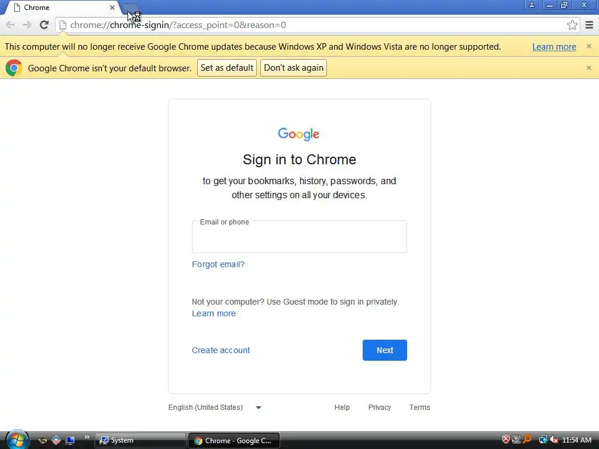The width and height of the screenshot is (599, 449).
Task: Click the muted volume tray icon
Action: (x=553, y=440)
